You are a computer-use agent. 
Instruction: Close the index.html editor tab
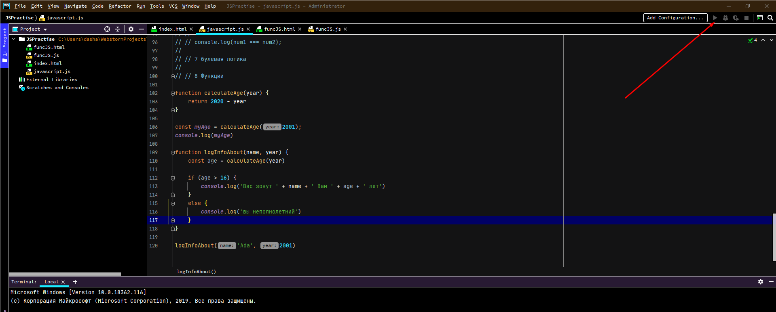click(191, 29)
